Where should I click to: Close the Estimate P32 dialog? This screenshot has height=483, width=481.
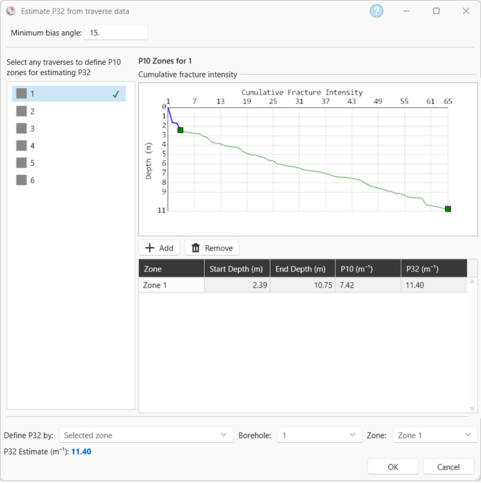[x=466, y=11]
